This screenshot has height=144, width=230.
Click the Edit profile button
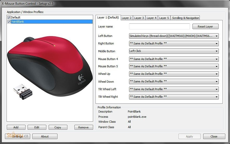click(37, 127)
